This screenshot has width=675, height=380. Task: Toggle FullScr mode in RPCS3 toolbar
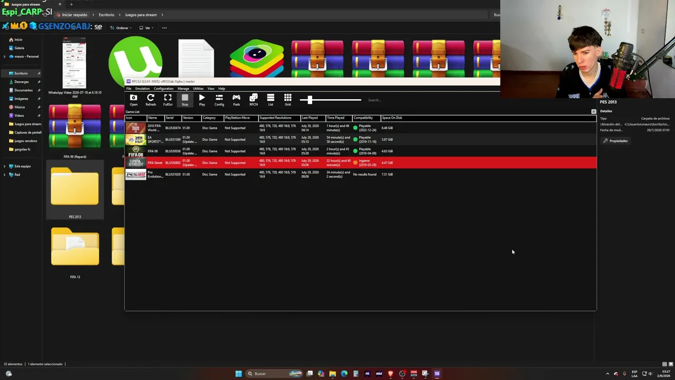(x=168, y=100)
